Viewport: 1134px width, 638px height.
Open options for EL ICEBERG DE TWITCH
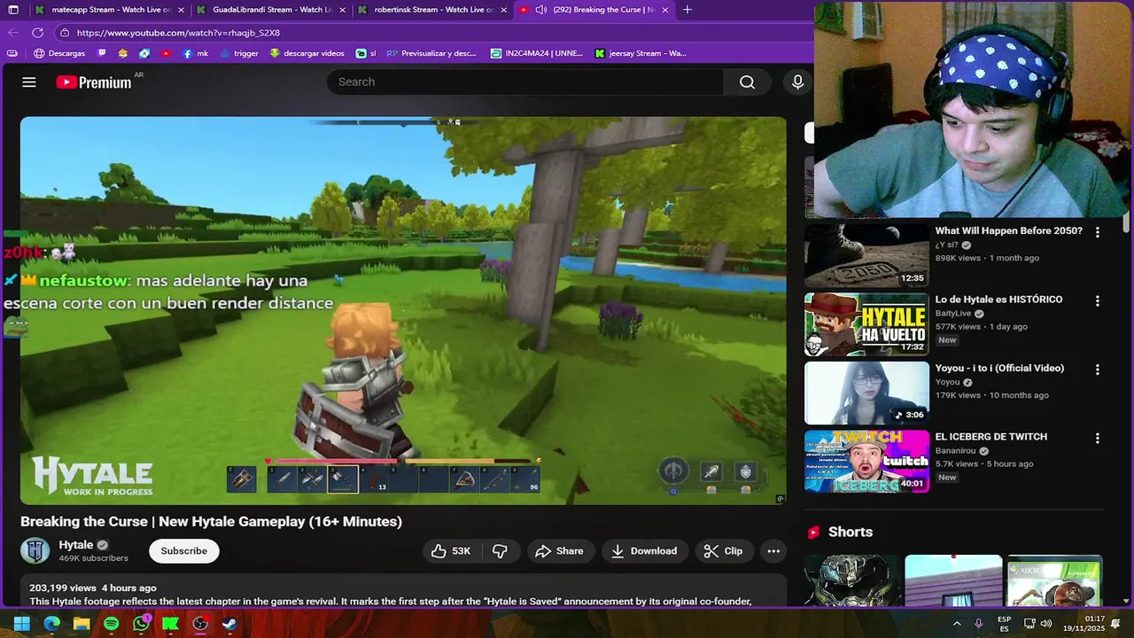[1097, 438]
